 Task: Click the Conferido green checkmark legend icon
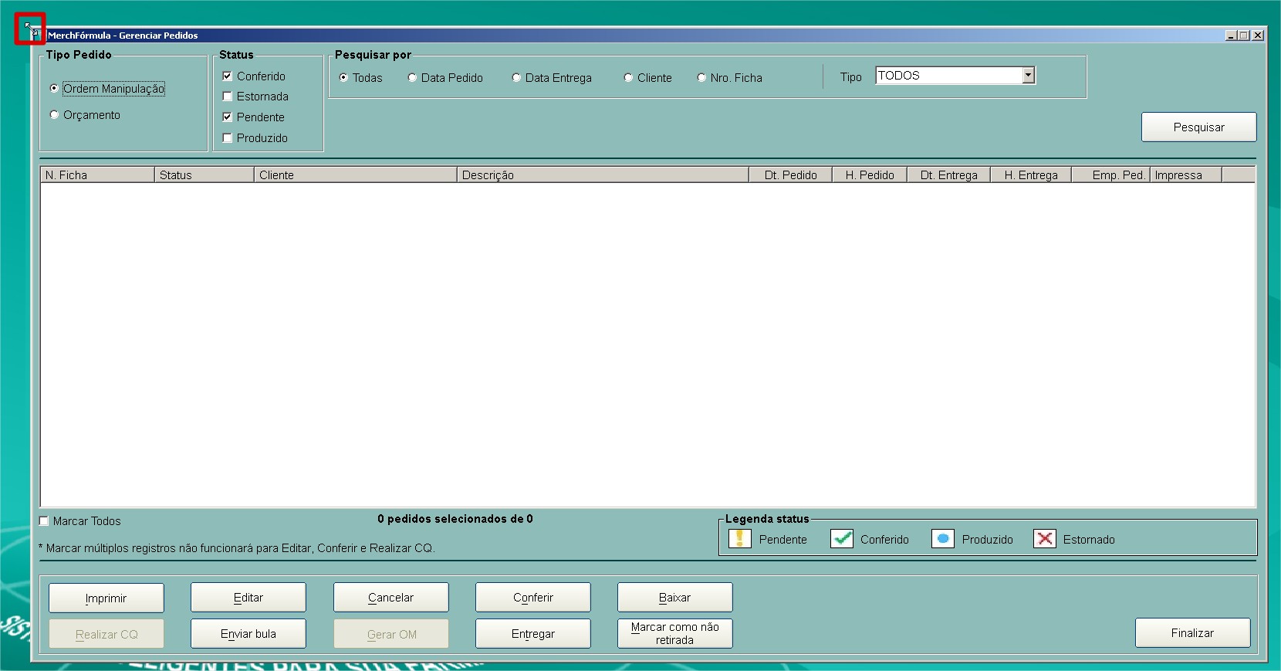click(x=841, y=538)
